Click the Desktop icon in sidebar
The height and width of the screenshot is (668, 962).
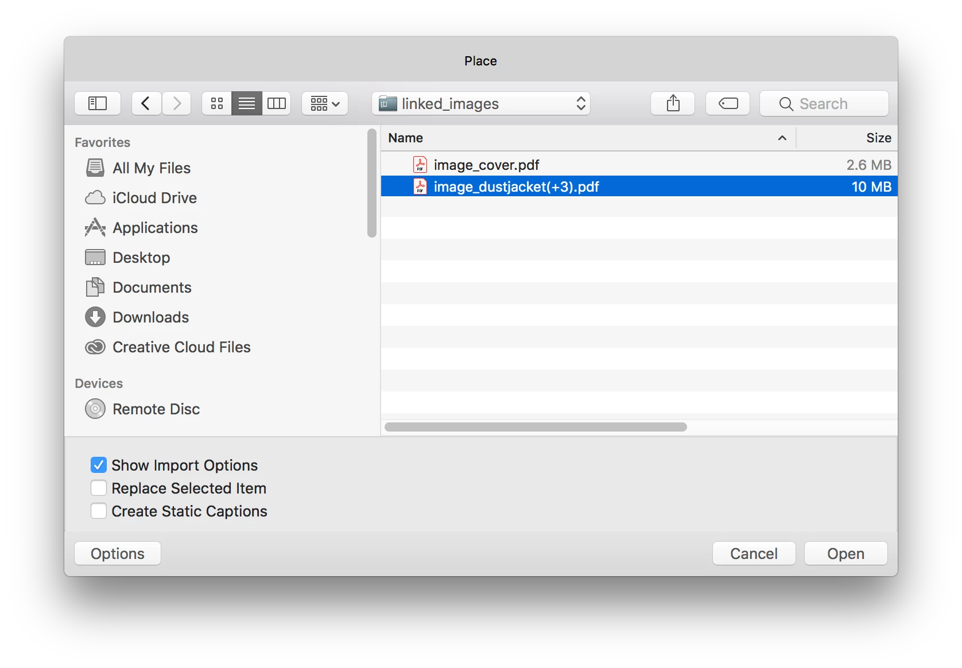tap(95, 258)
